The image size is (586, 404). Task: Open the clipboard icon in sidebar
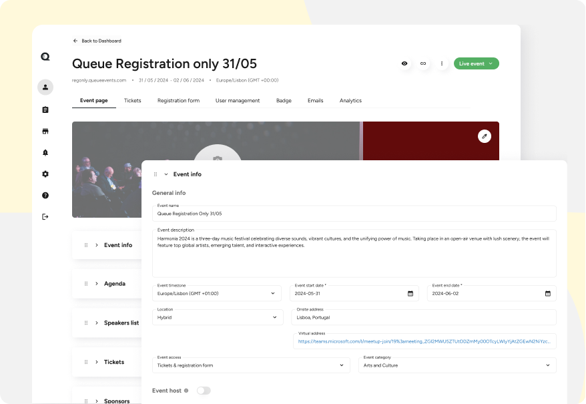(x=45, y=110)
